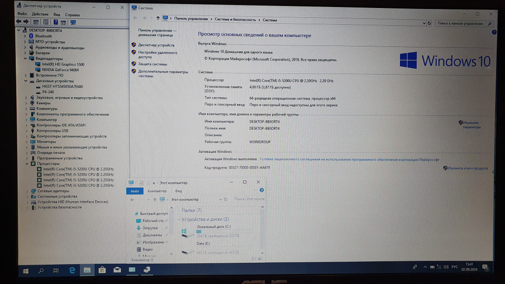Click the Back arrow in Device Manager toolbar

pyautogui.click(x=18, y=22)
